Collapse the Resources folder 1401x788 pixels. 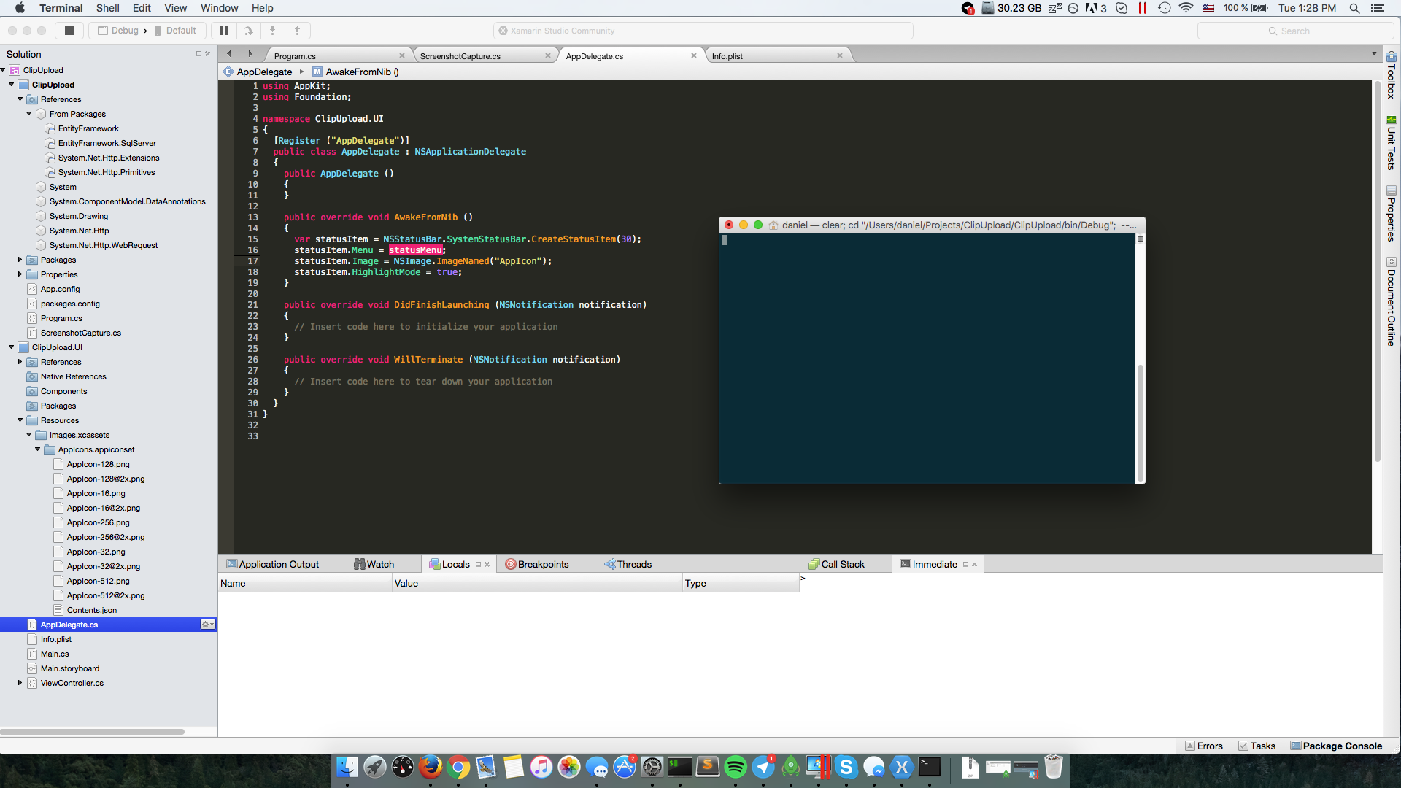(20, 420)
